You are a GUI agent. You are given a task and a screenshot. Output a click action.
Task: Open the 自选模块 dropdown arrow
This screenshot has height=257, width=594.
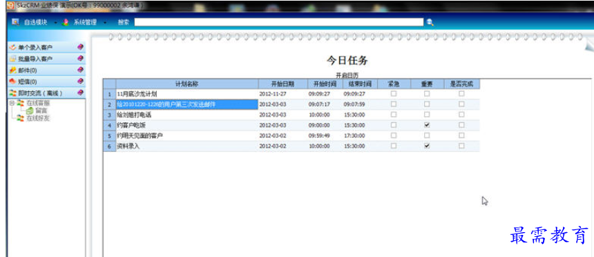point(55,23)
